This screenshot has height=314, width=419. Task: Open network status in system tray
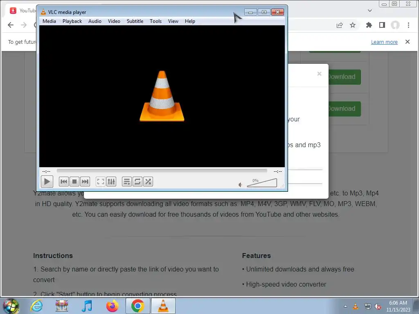tap(368, 306)
